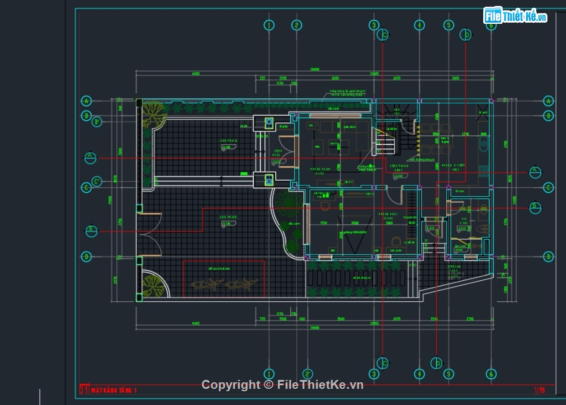The width and height of the screenshot is (566, 405).
Task: Click section marker C at the top
Action: click(x=384, y=35)
